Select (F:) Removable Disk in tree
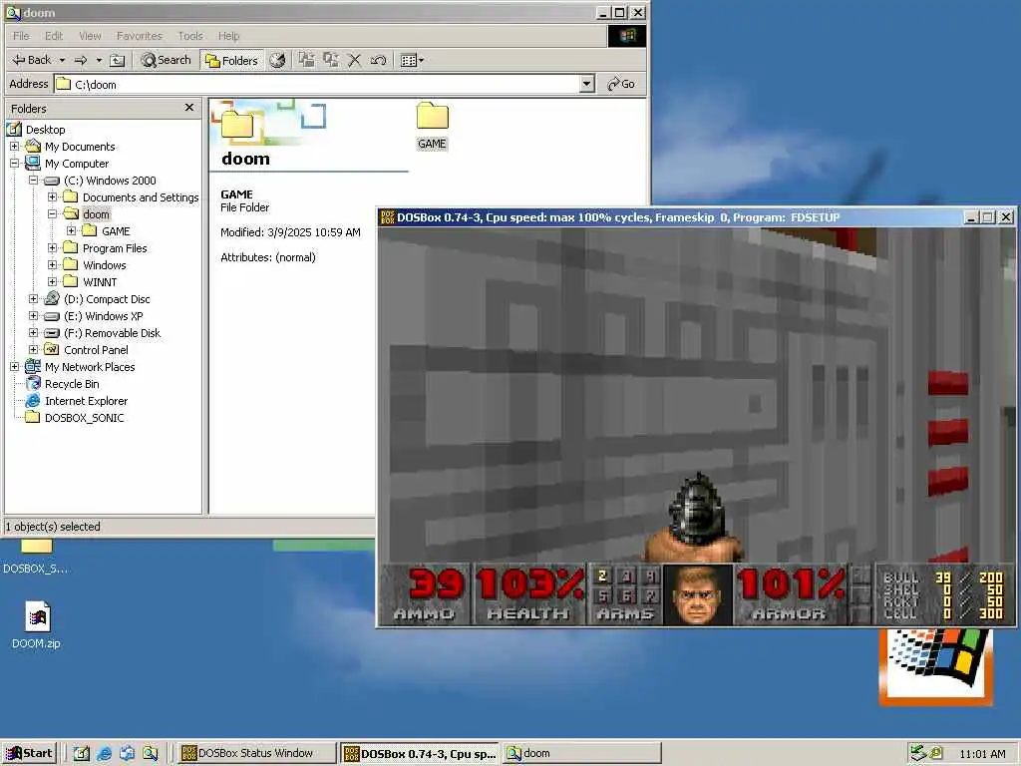 (x=112, y=333)
